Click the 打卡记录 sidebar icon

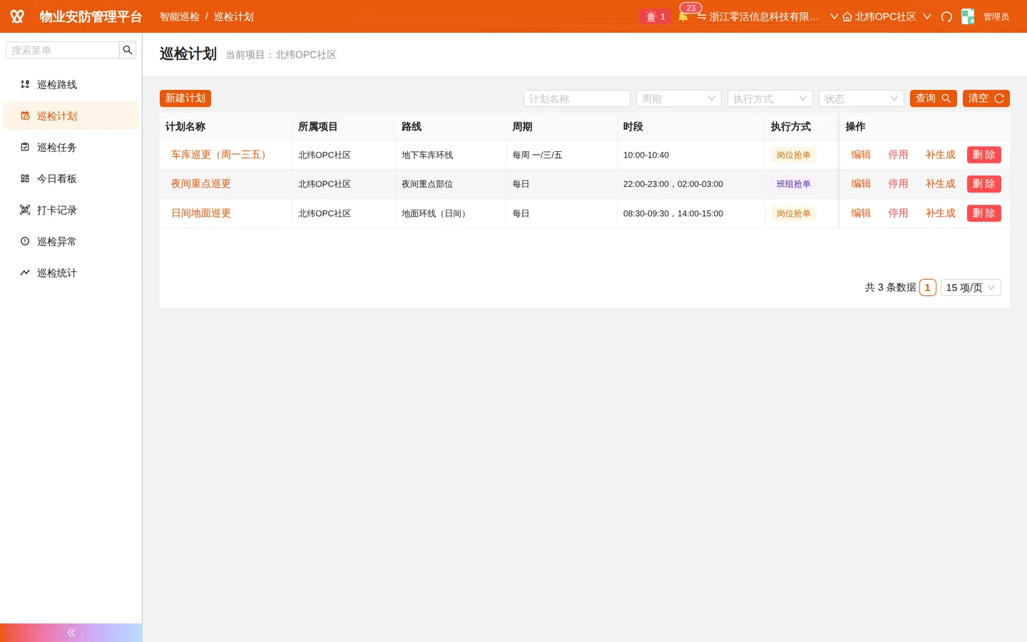[x=25, y=210]
